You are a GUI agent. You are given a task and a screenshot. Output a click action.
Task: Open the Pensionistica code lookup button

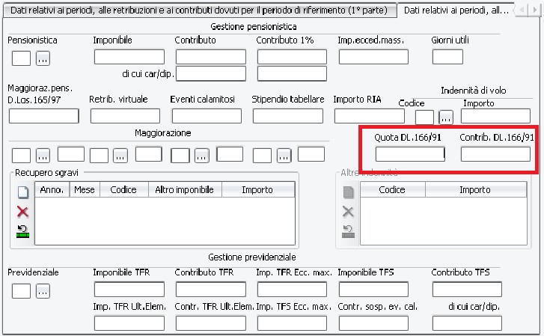click(x=43, y=57)
